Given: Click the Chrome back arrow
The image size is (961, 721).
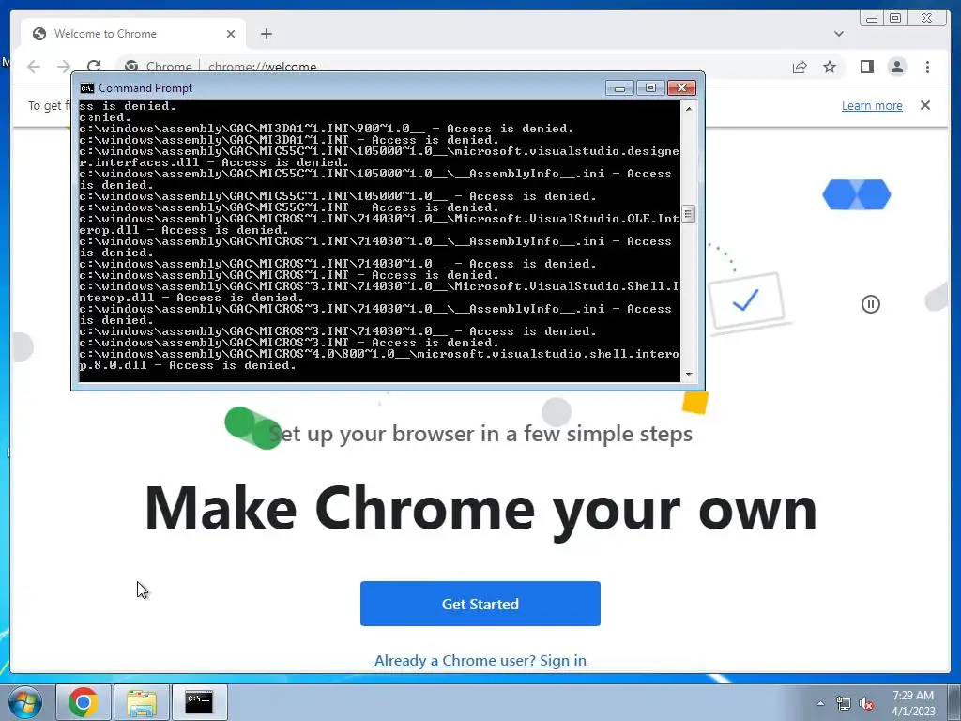Looking at the screenshot, I should click(34, 67).
